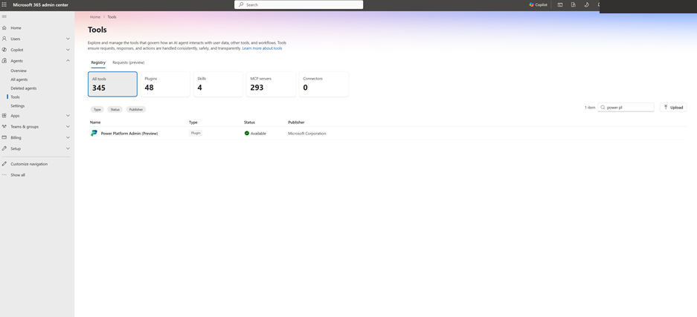Screen dimensions: 697x317
Task: Open the app launcher waffle icon
Action: coord(4,5)
